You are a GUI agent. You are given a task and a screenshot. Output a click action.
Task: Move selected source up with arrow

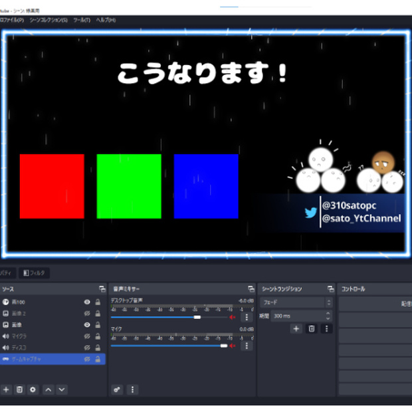coord(49,389)
